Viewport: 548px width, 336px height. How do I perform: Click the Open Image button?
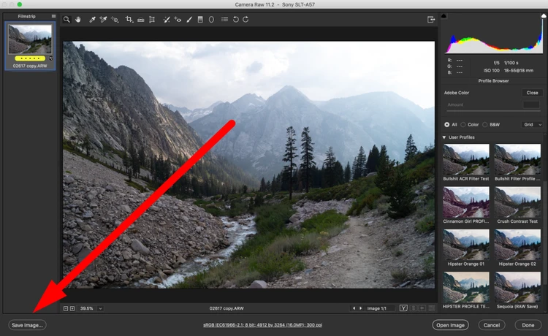click(450, 325)
